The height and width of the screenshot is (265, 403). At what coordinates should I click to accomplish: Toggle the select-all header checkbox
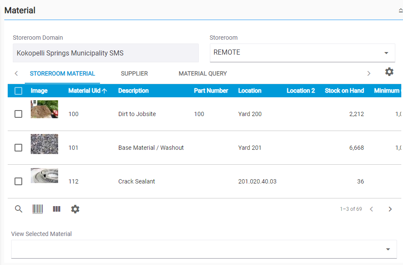coord(18,90)
